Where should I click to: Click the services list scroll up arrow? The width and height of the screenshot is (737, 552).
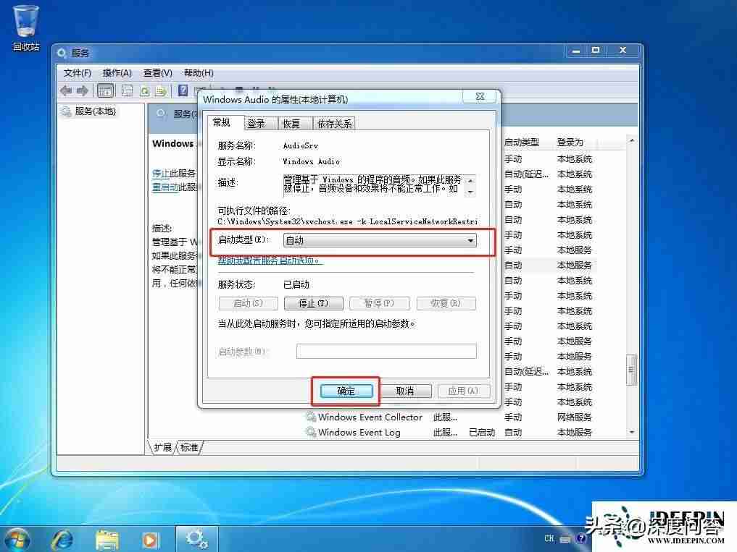pos(631,140)
